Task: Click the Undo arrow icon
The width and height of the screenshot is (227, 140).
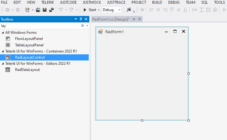Action: pos(61,10)
